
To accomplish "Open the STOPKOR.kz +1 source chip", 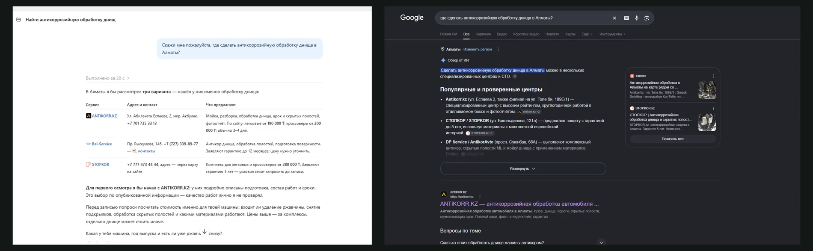I will [x=480, y=133].
